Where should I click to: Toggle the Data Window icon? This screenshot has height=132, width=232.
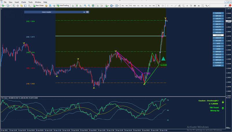click(18, 5)
